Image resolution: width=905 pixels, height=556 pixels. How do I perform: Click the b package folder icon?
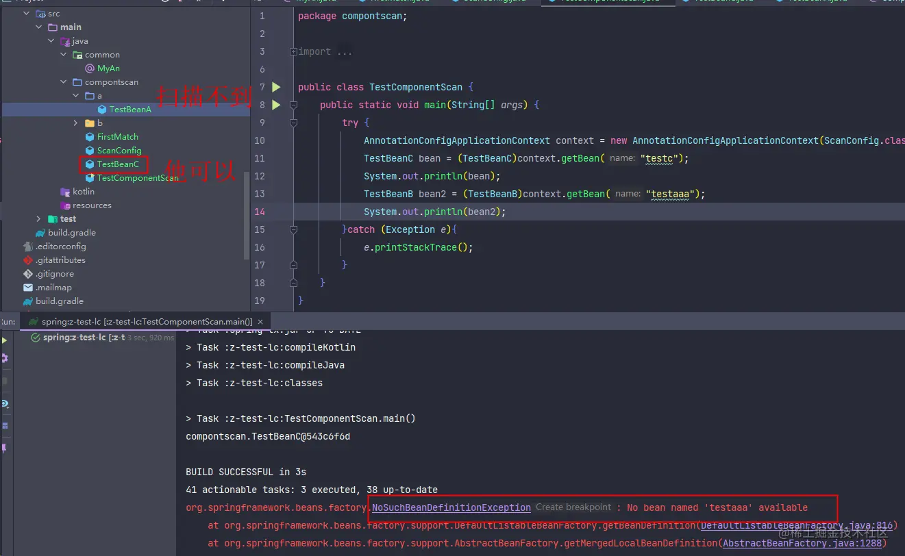(x=90, y=123)
